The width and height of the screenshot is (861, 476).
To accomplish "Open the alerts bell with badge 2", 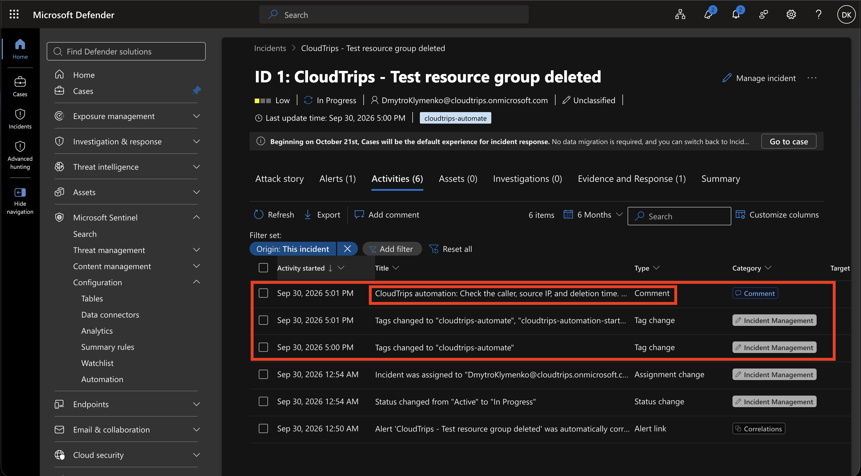I will [736, 14].
